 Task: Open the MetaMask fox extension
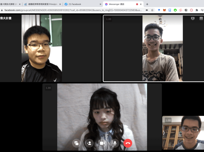coord(164,10)
